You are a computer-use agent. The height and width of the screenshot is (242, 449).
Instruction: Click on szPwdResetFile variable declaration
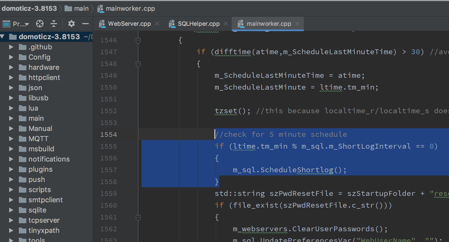tap(301, 193)
